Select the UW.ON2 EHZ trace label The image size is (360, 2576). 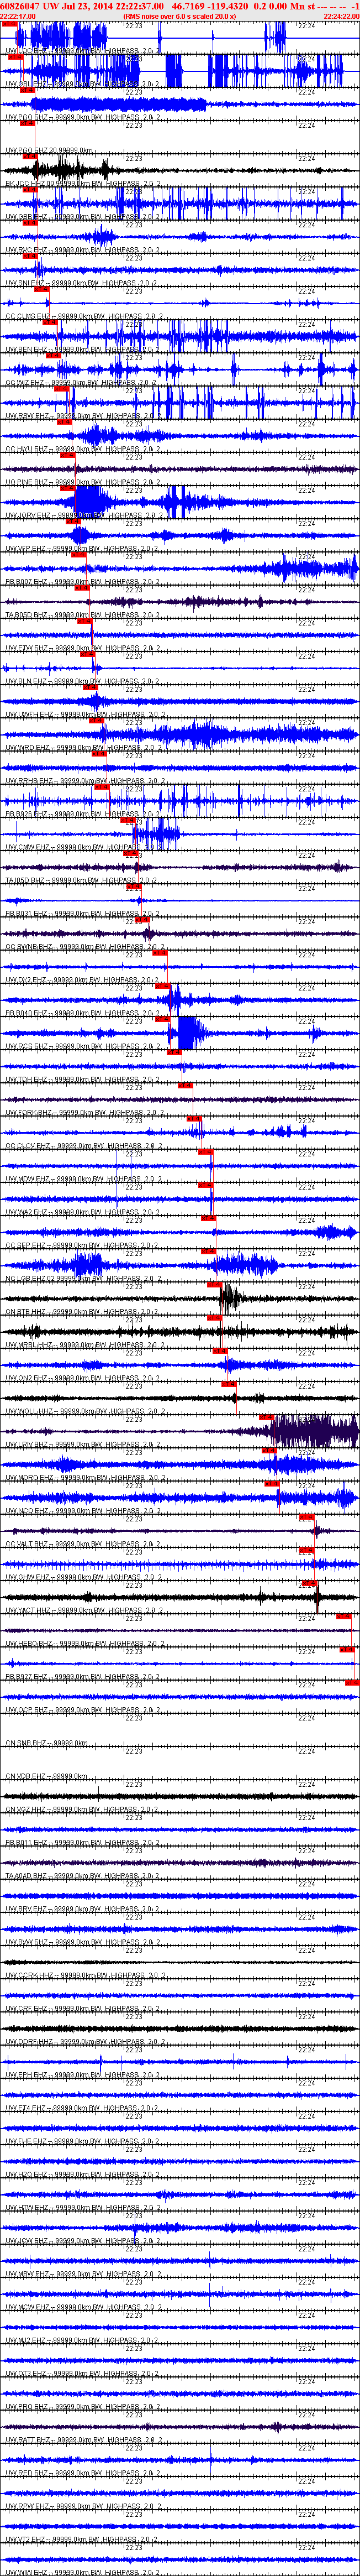click(x=82, y=1377)
